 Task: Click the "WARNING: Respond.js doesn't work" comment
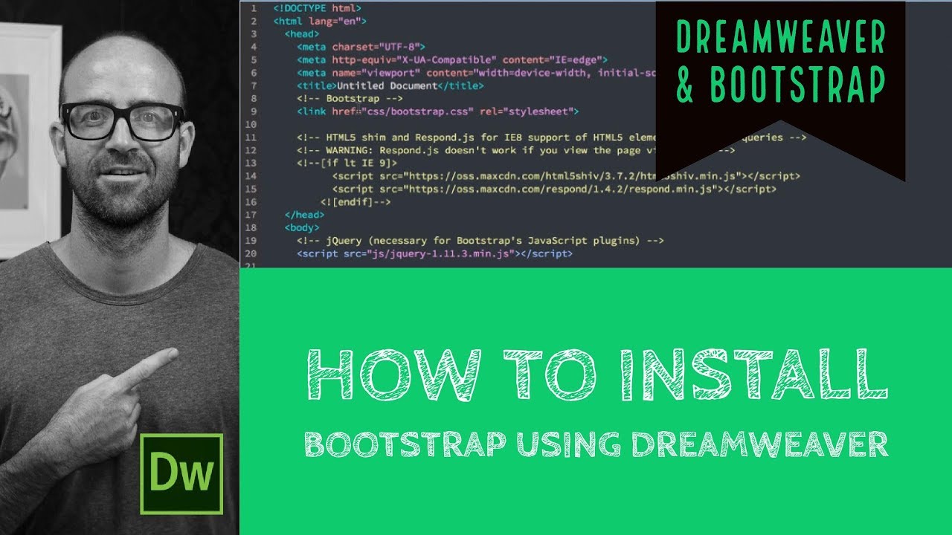[515, 150]
